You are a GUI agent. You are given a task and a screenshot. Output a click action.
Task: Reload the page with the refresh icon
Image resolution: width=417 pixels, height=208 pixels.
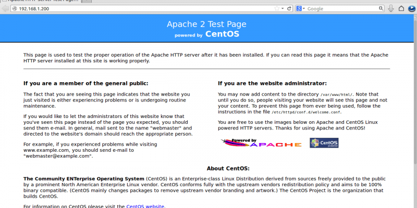click(289, 8)
